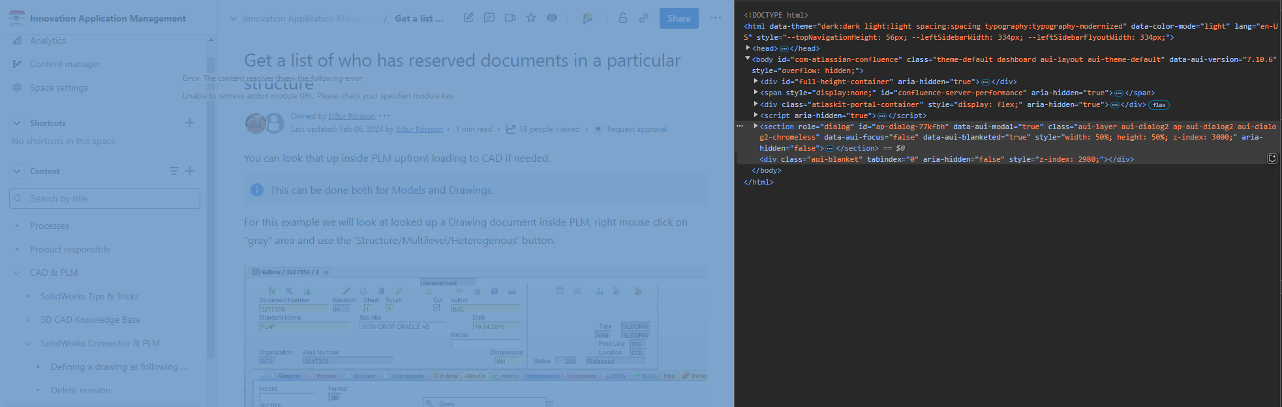This screenshot has width=1282, height=407.
Task: Copy the page link via chain icon
Action: point(644,18)
